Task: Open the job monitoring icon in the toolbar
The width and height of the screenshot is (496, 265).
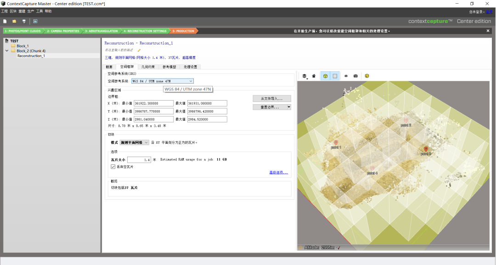Action: pos(35,21)
